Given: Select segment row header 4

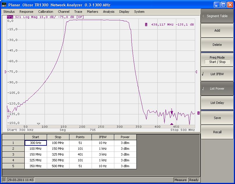Looking at the screenshot, I should [x=13, y=160].
